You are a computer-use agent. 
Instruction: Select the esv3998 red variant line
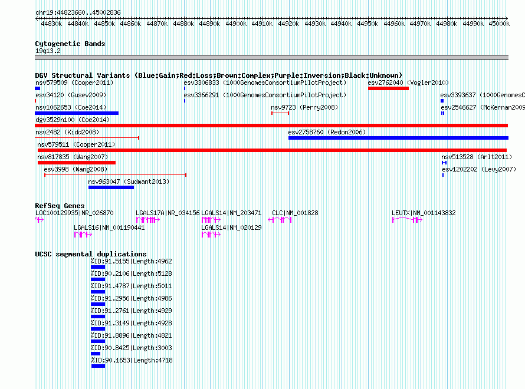115,175
